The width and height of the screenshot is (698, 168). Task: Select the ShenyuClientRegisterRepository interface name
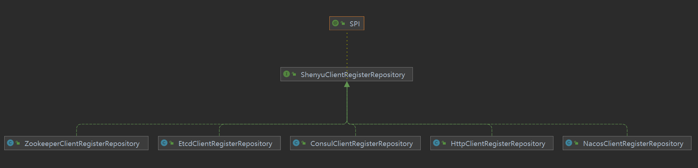353,75
